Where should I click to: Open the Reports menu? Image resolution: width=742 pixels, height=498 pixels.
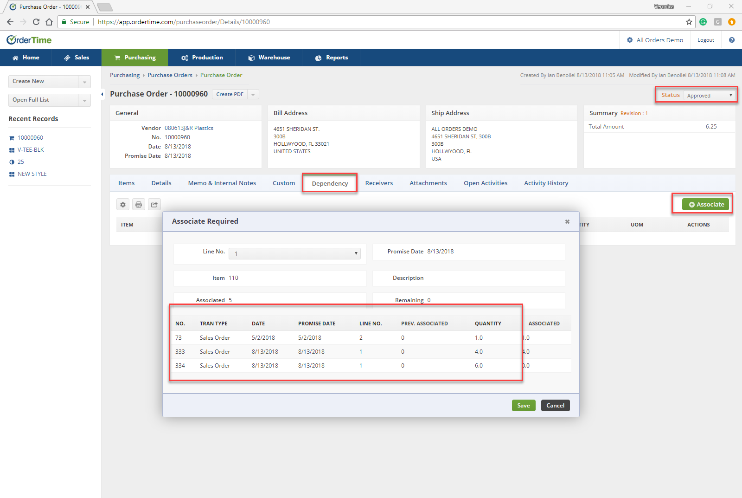point(331,58)
